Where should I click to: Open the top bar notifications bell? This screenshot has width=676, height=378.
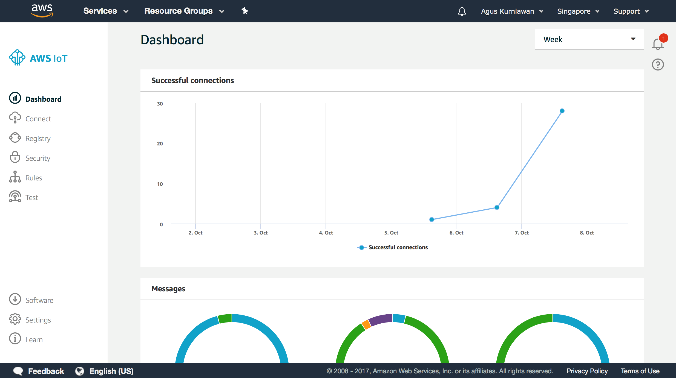tap(462, 11)
